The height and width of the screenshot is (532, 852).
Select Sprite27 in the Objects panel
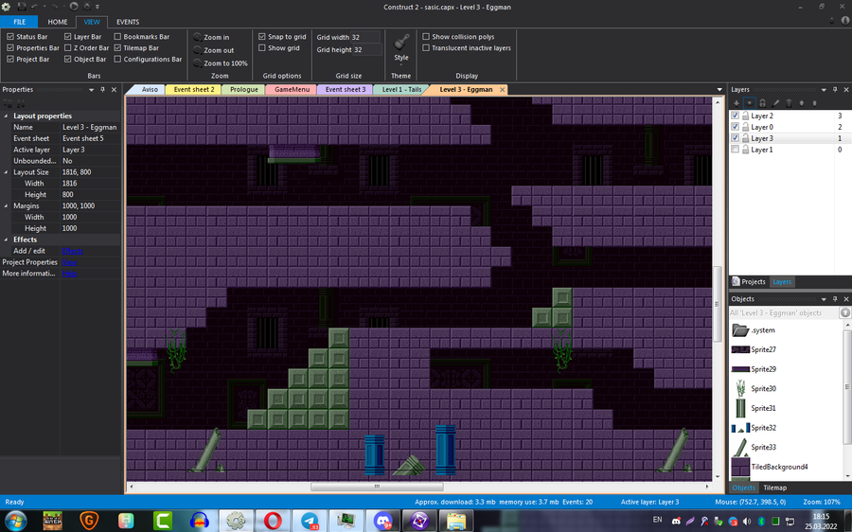[754, 349]
